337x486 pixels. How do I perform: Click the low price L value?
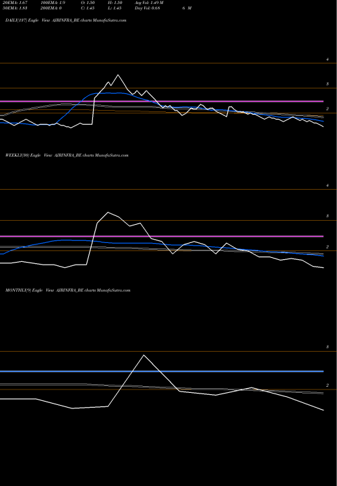coord(115,8)
